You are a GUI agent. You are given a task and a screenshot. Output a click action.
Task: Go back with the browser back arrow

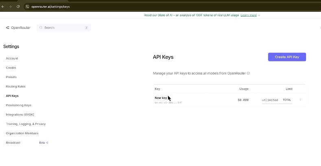[x=3, y=7]
